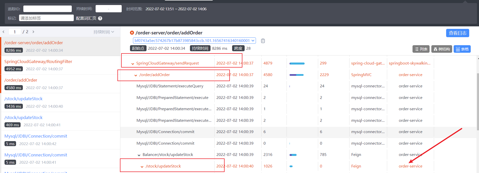This screenshot has height=173, width=479.
Task: Collapse the /order/addOrder span row
Action: (136, 75)
